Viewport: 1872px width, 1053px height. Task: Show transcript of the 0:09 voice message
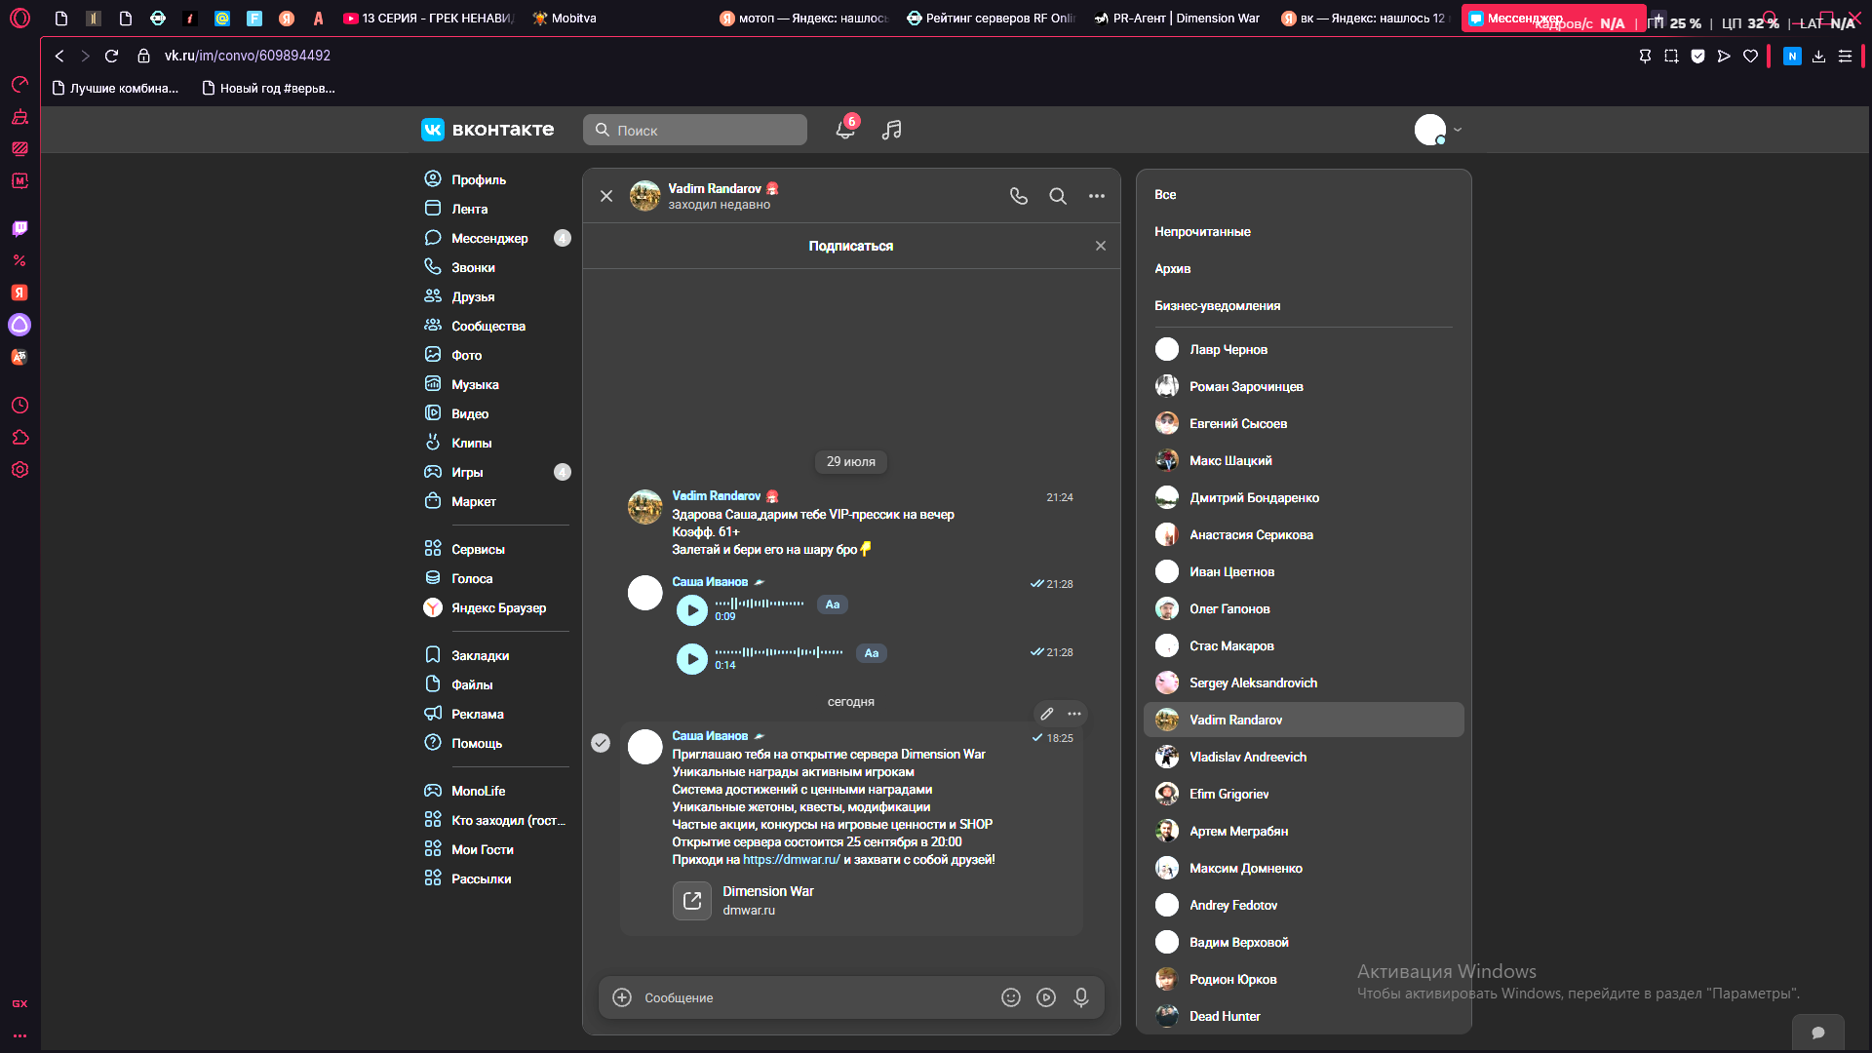click(833, 604)
